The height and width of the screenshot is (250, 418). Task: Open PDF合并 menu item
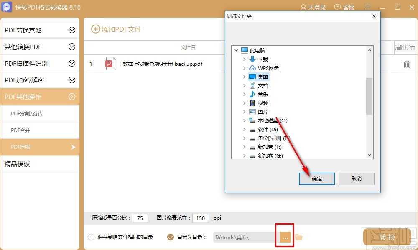(x=40, y=130)
